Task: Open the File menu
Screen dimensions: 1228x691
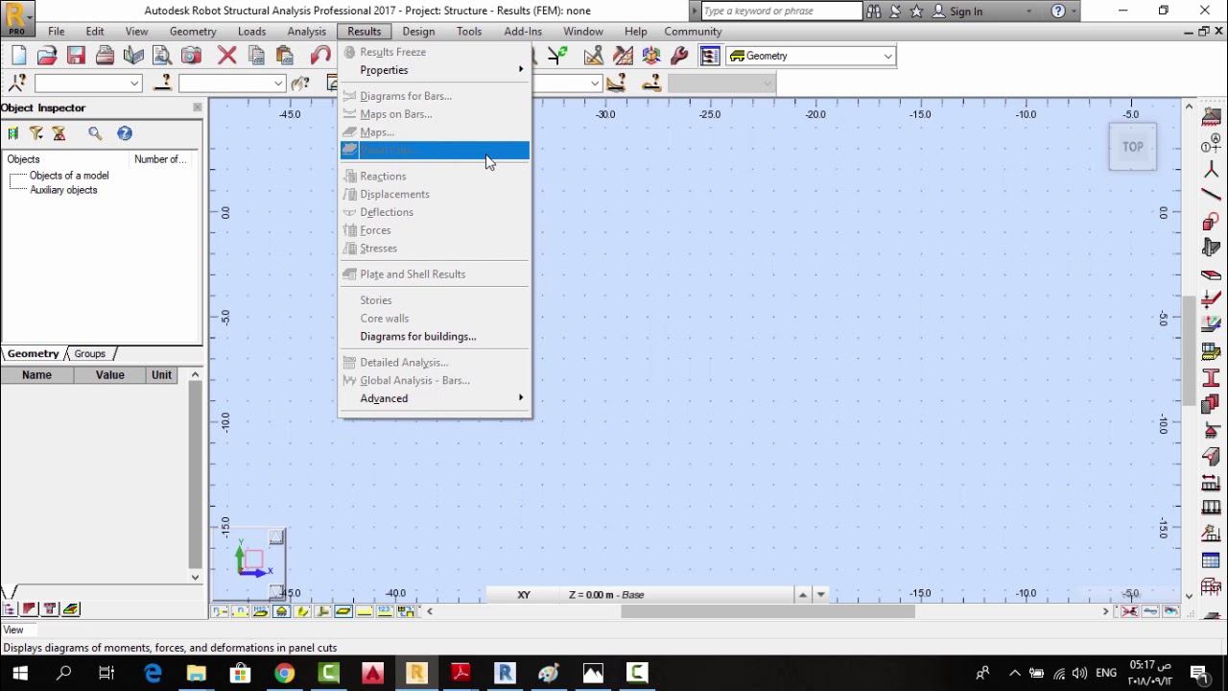Action: click(x=57, y=32)
